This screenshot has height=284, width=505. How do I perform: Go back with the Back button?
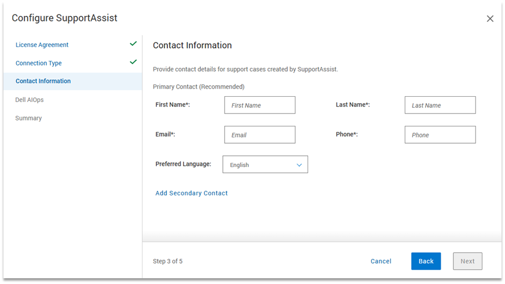coord(426,261)
